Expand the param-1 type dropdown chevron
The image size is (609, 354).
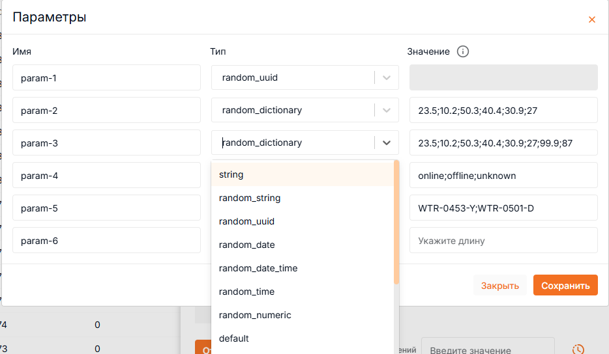coord(387,78)
